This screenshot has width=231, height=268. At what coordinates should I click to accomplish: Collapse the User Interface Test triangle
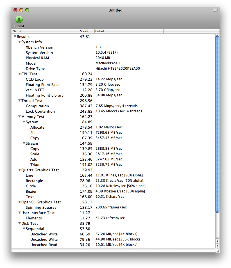coord(19,213)
